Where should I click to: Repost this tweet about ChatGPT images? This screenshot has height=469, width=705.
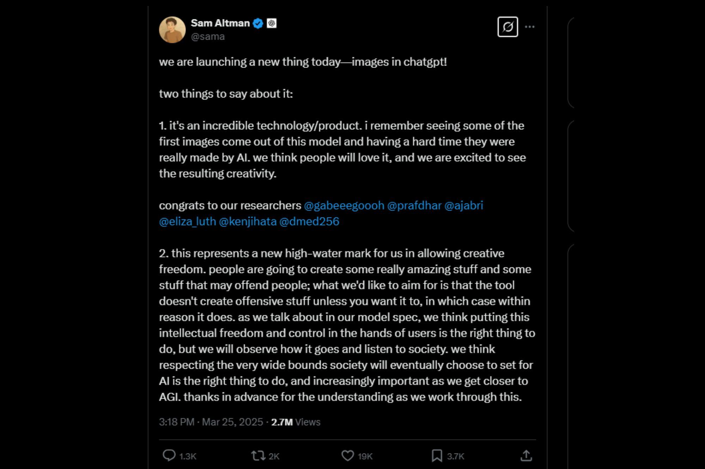pos(258,456)
